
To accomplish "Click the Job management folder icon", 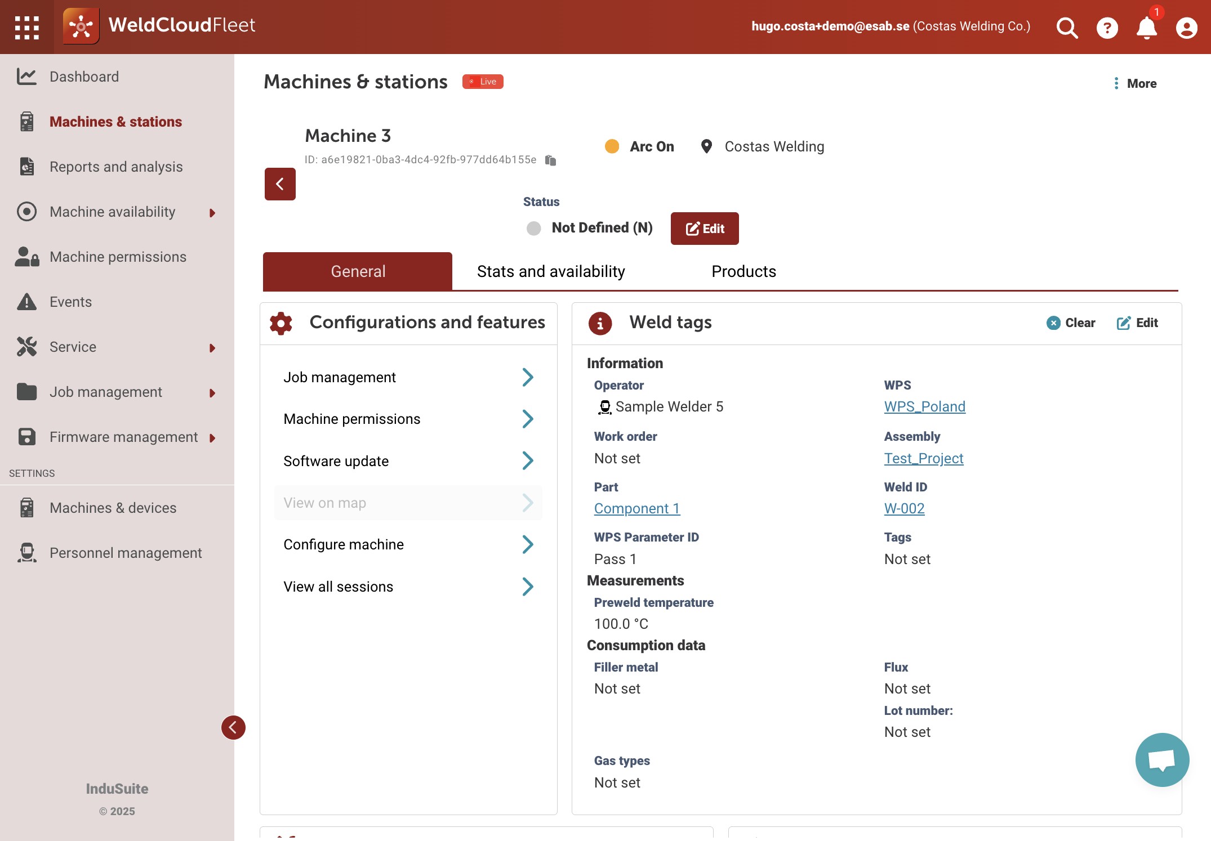I will 26,391.
